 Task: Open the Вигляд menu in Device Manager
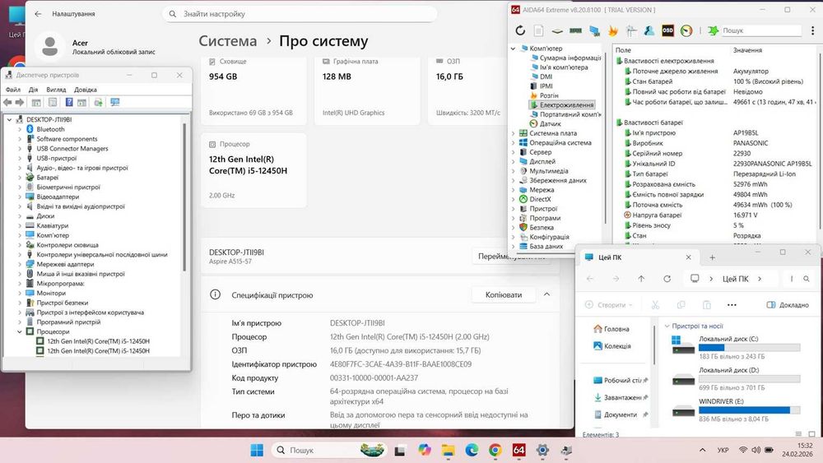coord(56,90)
